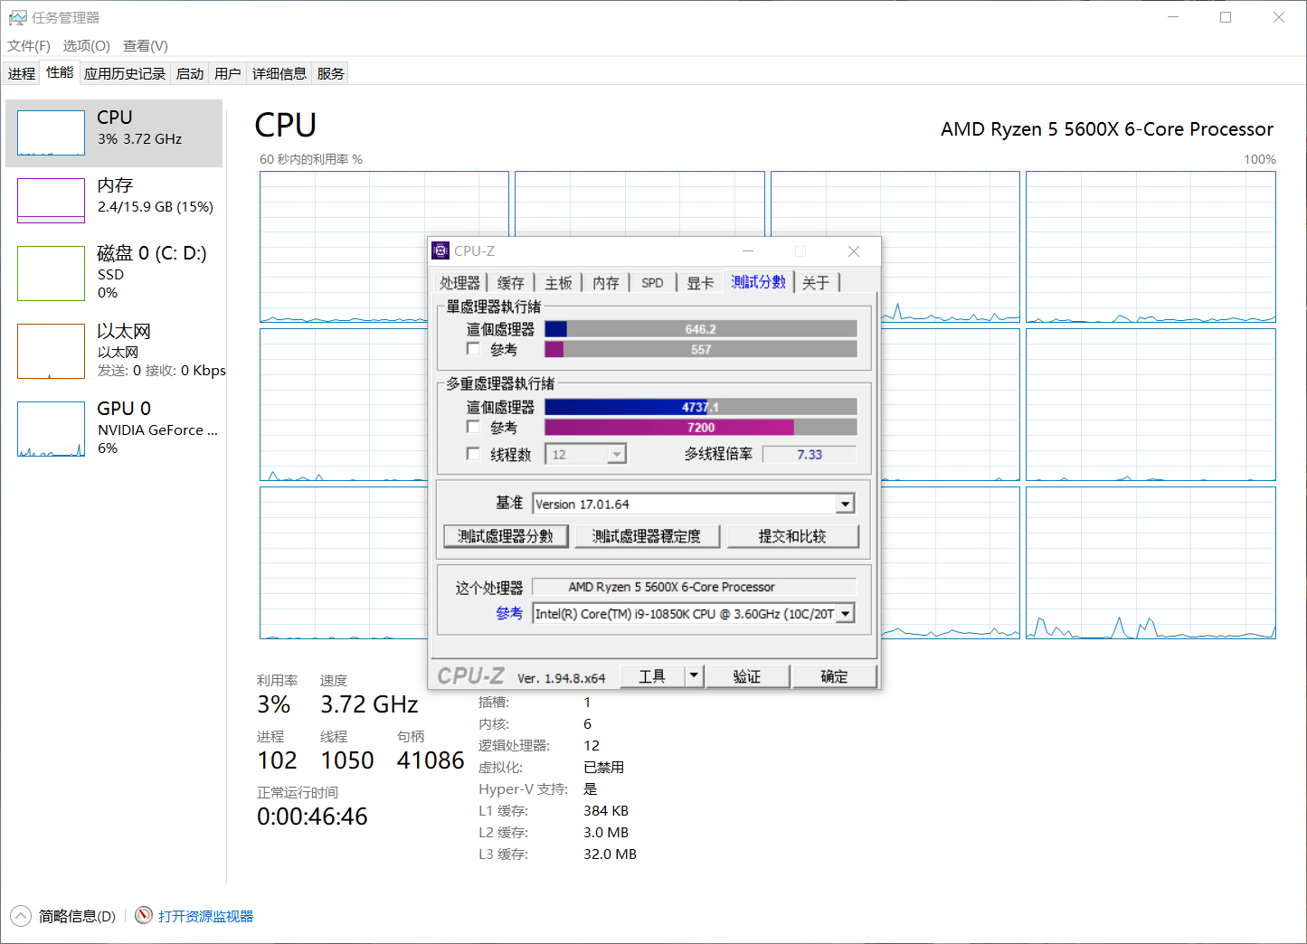Click the top-right CPU core utilization graph
The width and height of the screenshot is (1307, 944).
(x=1151, y=247)
